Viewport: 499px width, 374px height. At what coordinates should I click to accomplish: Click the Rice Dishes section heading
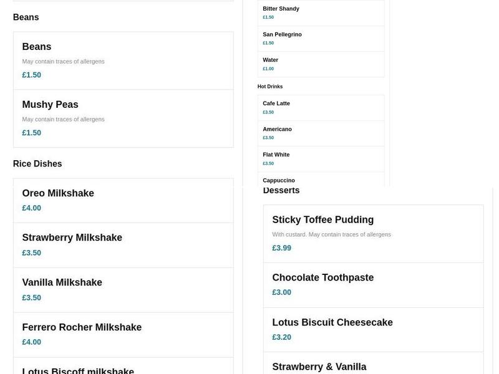[x=37, y=164]
